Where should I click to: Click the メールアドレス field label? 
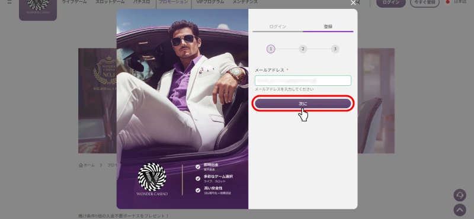click(x=270, y=70)
